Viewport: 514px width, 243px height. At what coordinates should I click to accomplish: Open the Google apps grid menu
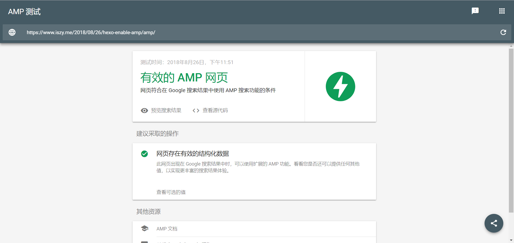502,11
